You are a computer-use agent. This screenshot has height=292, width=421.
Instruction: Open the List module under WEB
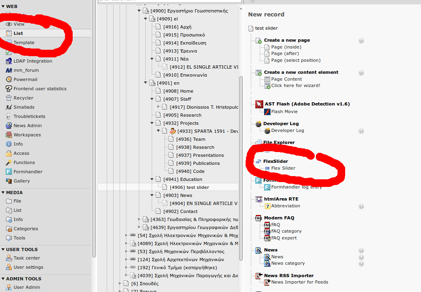point(18,33)
